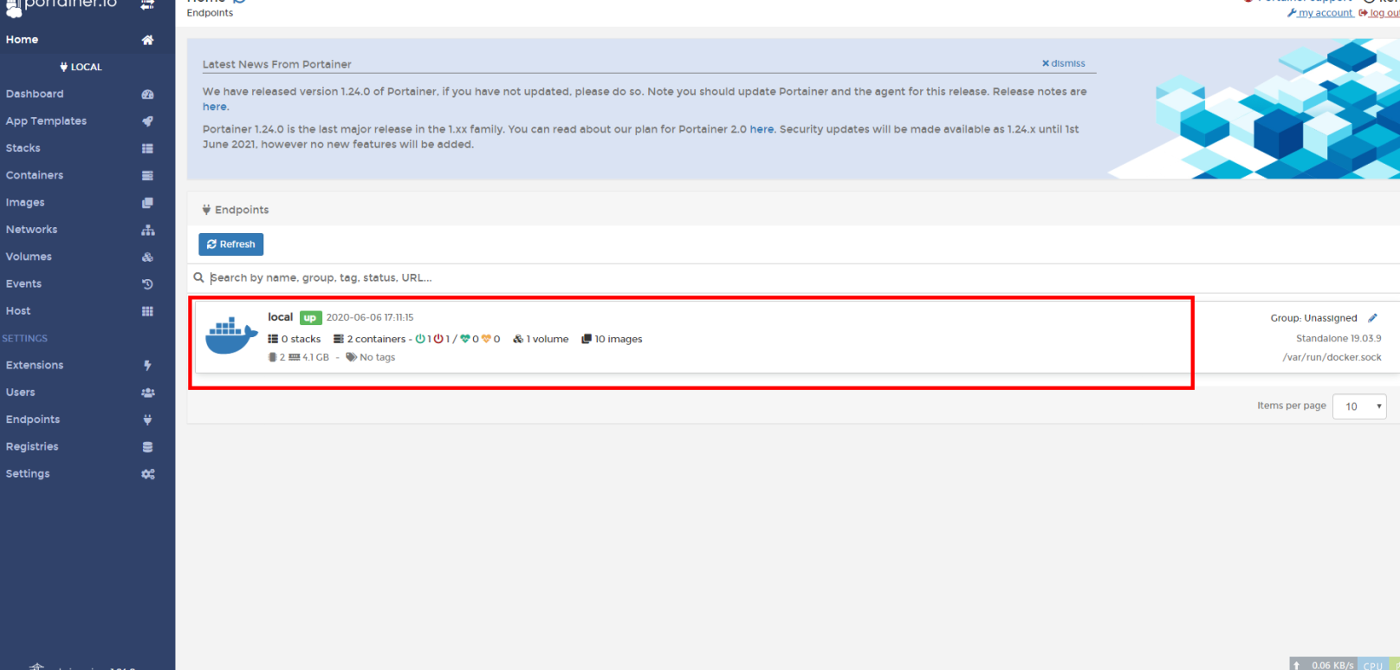Screen dimensions: 1400x670
Task: Click the magnifier icon in the endpoint search bar
Action: tap(199, 277)
